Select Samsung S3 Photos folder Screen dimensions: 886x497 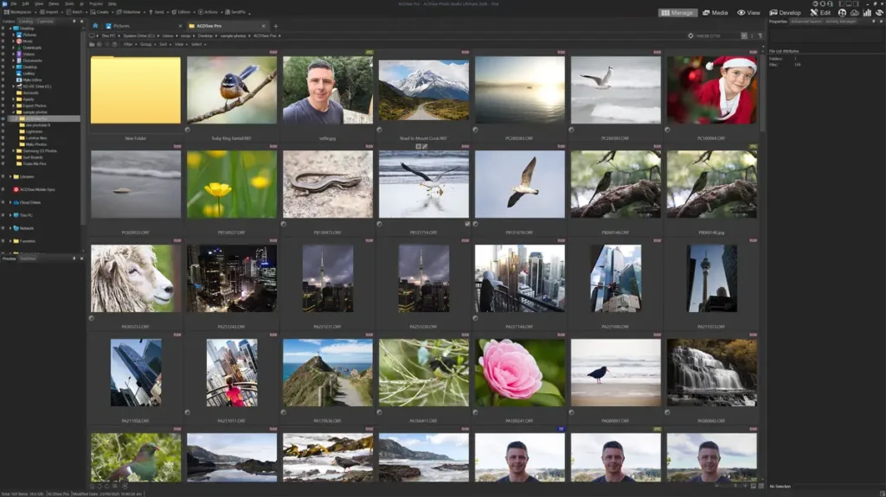(x=40, y=150)
